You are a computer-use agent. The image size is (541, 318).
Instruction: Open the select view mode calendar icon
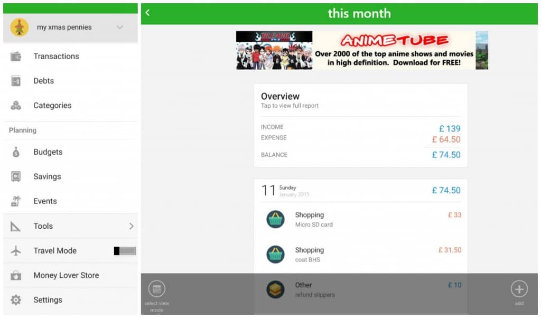[x=156, y=289]
